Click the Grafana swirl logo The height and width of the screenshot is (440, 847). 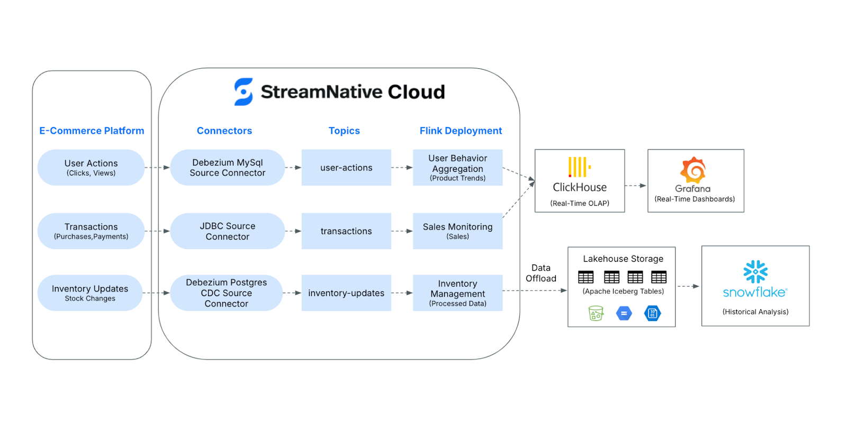[693, 170]
